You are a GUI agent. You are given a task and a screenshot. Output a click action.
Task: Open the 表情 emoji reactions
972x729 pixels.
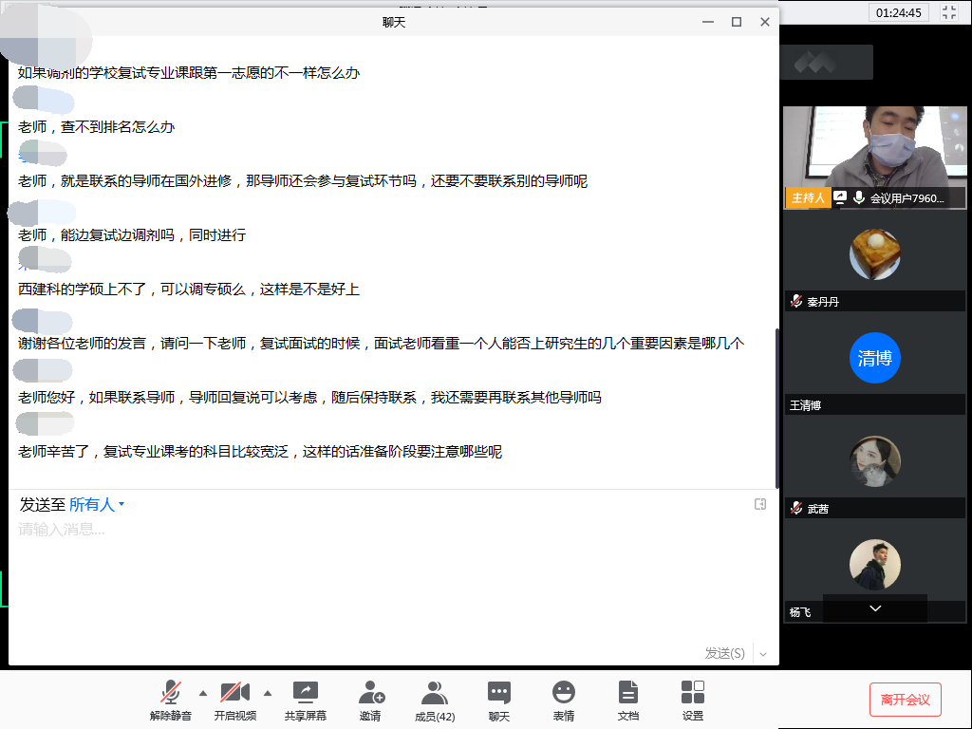tap(564, 700)
